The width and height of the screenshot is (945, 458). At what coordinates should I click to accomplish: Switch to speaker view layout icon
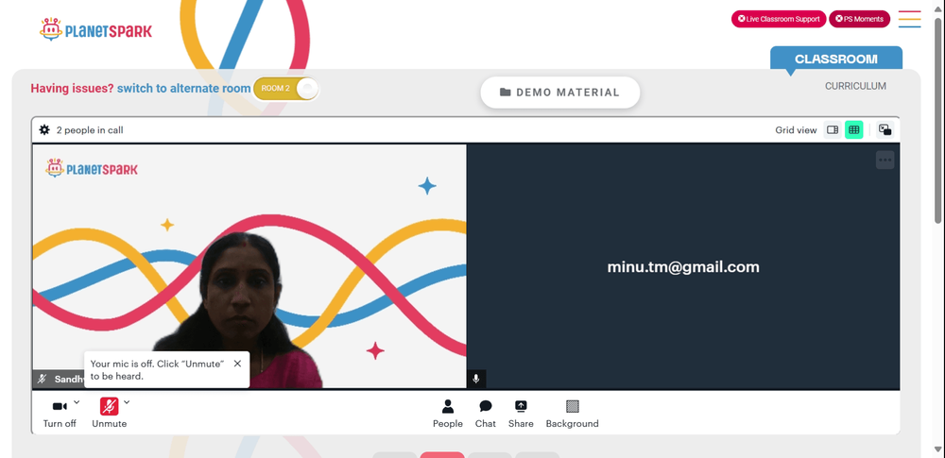tap(833, 129)
